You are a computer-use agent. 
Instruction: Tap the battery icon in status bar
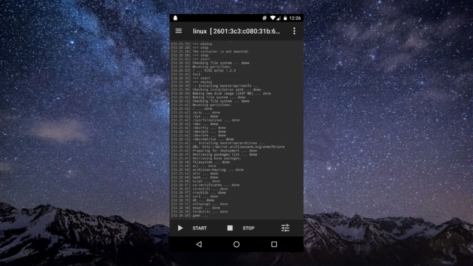click(285, 18)
